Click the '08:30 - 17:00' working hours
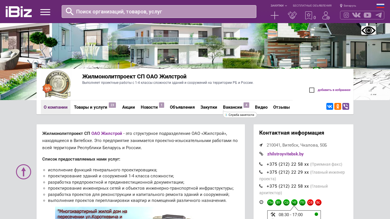Viewport: 390px width, 219px height. click(291, 215)
